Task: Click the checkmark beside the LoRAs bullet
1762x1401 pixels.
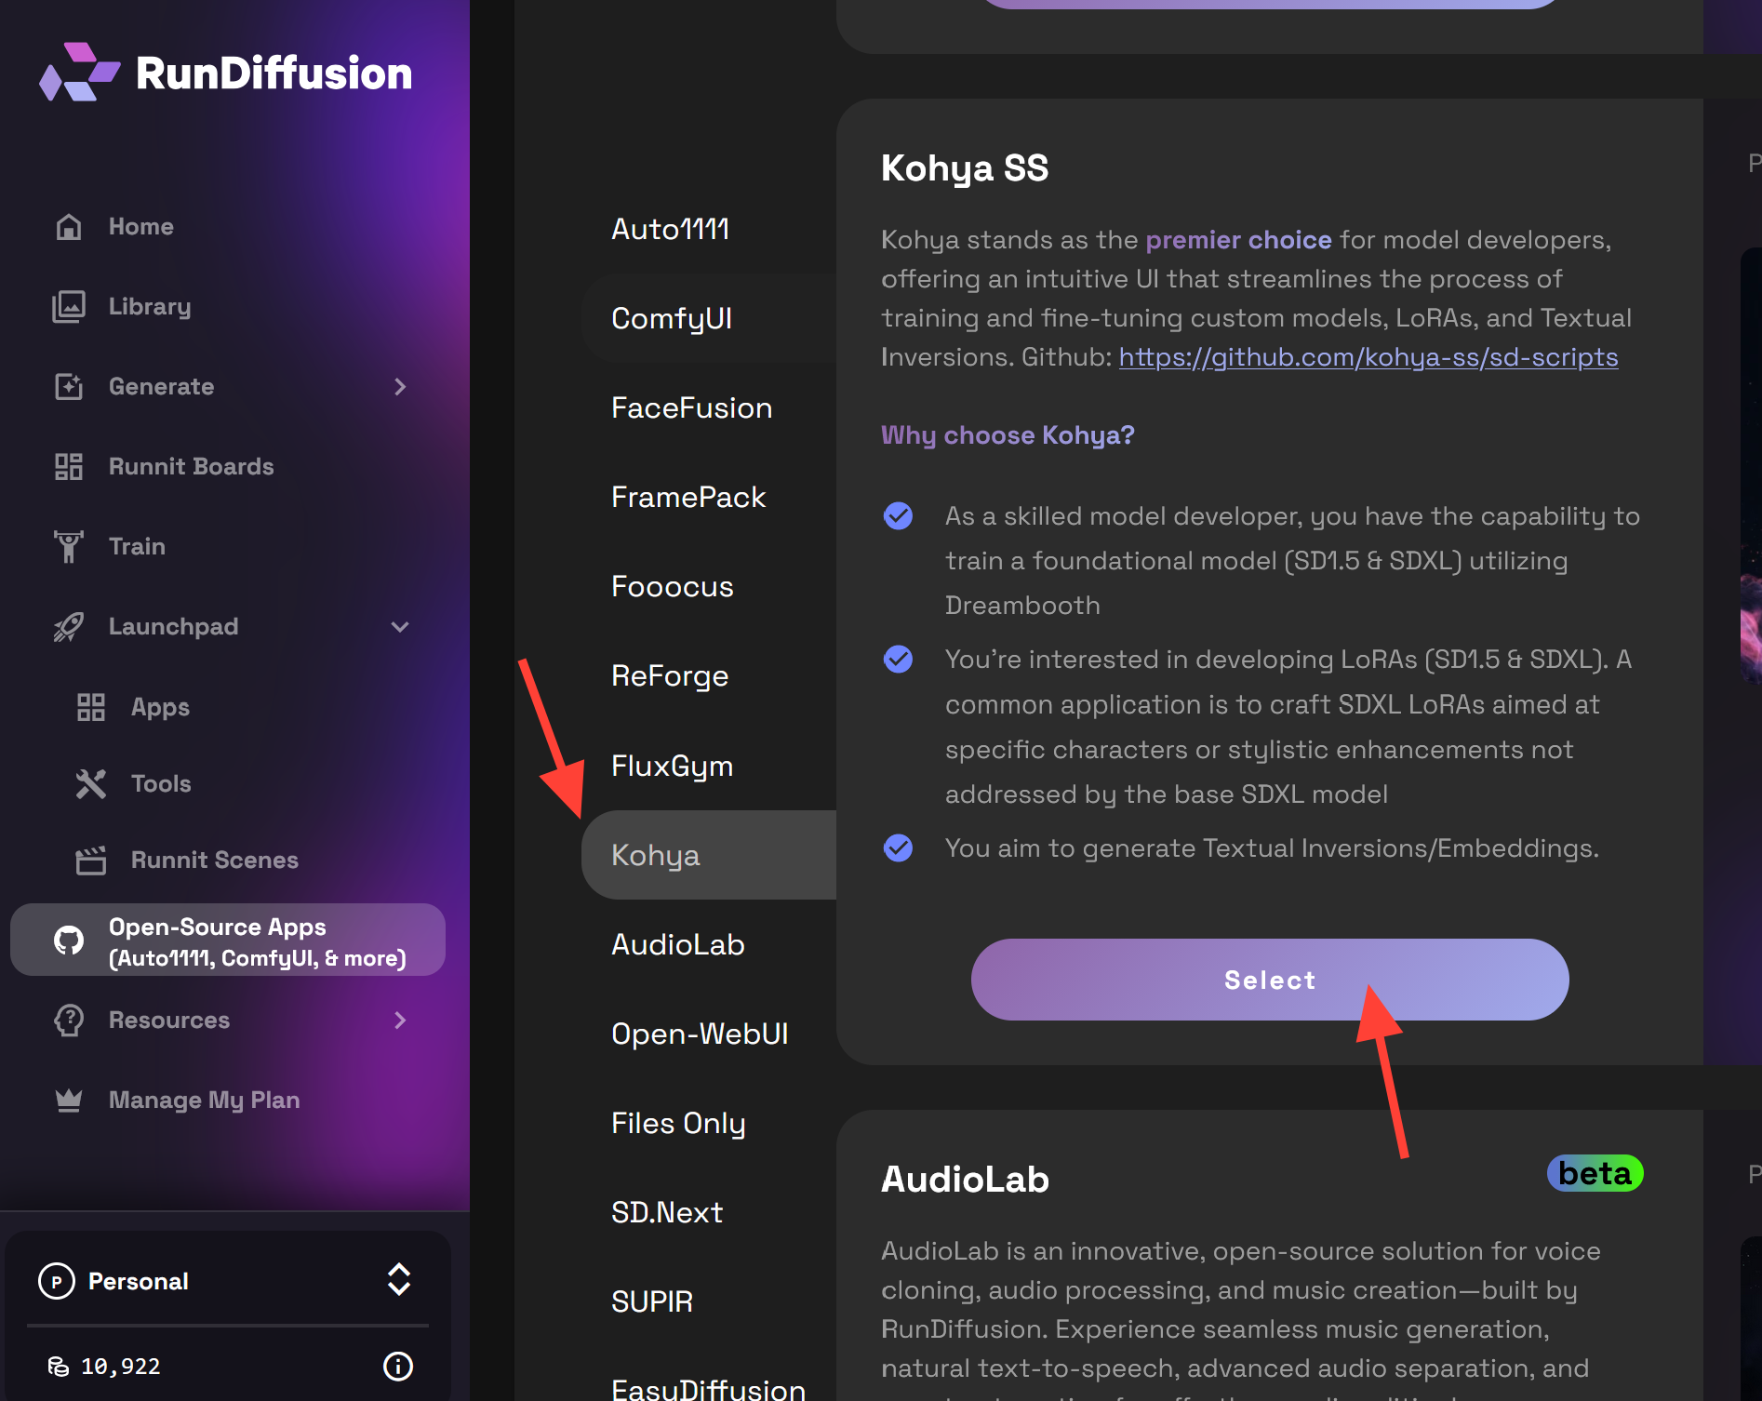Action: 898,660
